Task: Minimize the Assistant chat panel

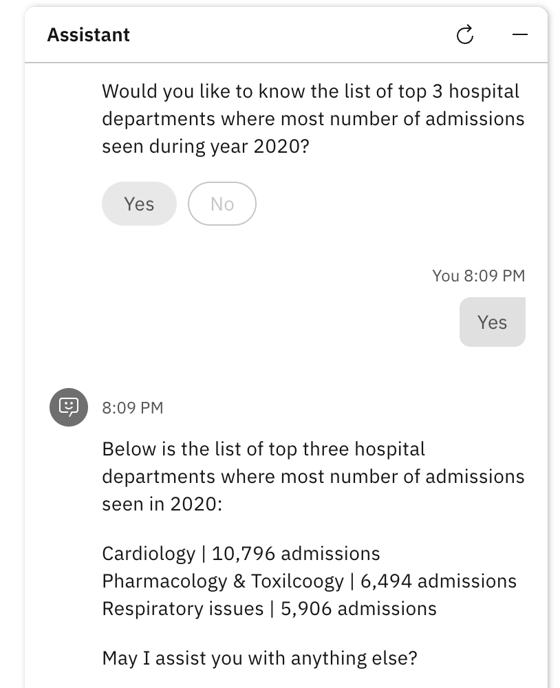Action: pyautogui.click(x=520, y=34)
